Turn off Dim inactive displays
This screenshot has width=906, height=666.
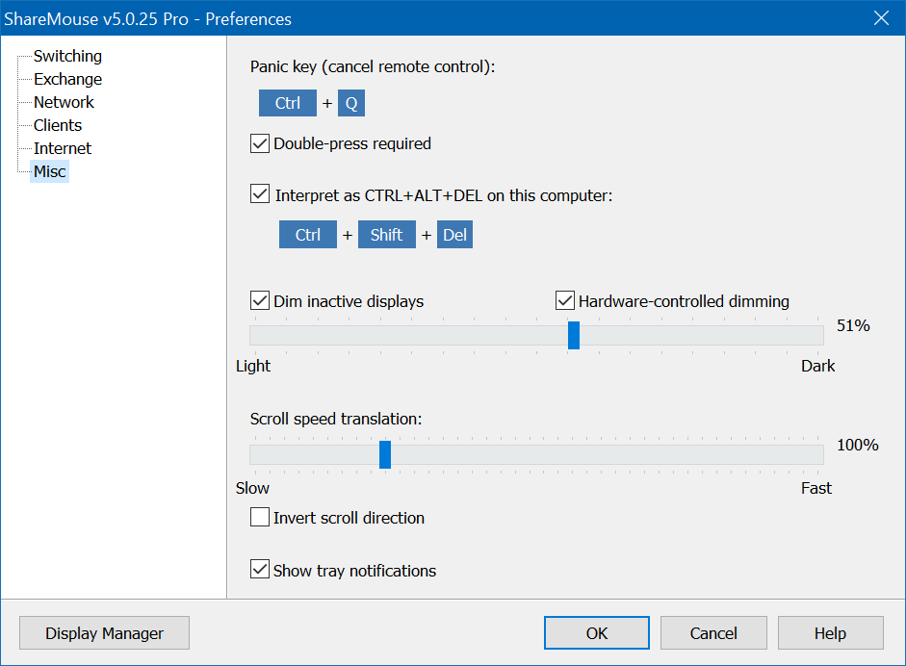[259, 301]
